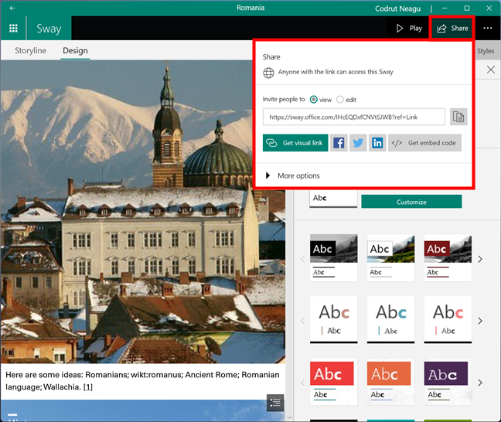The image size is (501, 422).
Task: Share to Facebook
Action: click(339, 143)
